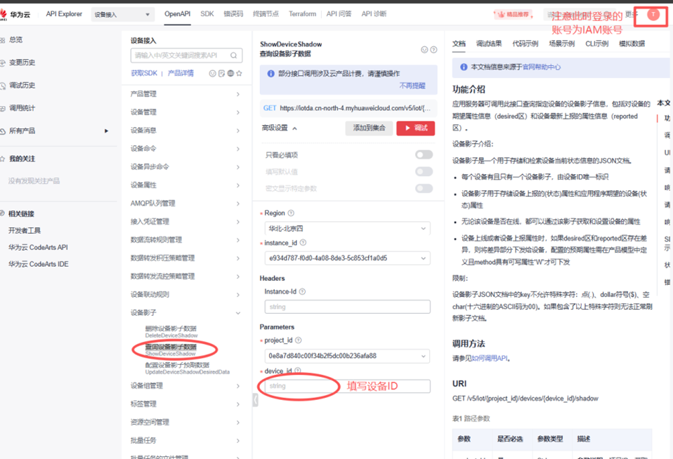Open the 华为云 CodeArts IDE link
This screenshot has width=673, height=459.
pos(38,265)
